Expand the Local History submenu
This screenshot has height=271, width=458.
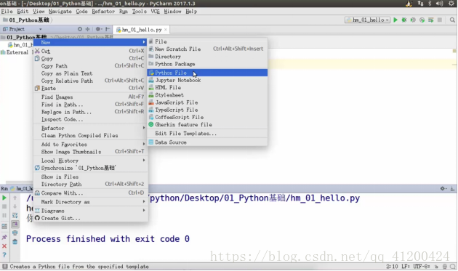click(91, 161)
